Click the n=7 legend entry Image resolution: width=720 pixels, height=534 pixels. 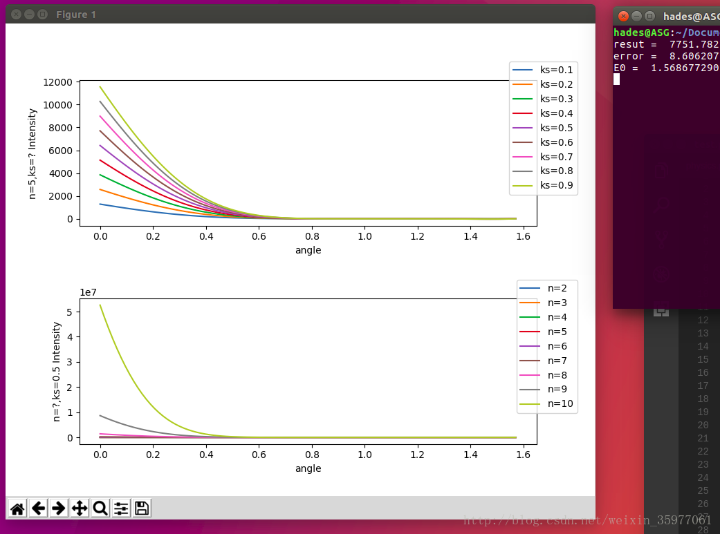tap(543, 361)
